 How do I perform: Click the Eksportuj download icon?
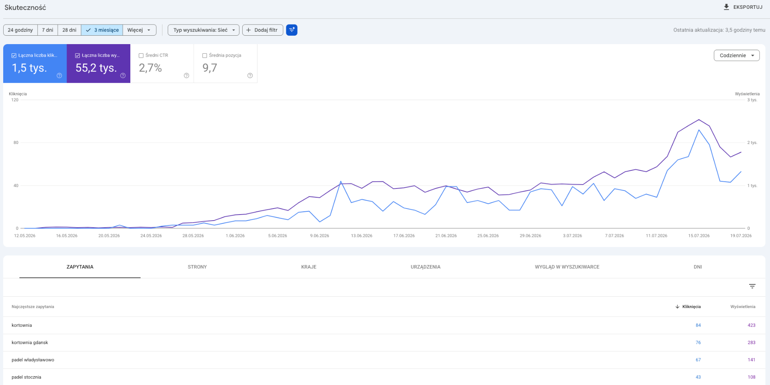click(726, 7)
